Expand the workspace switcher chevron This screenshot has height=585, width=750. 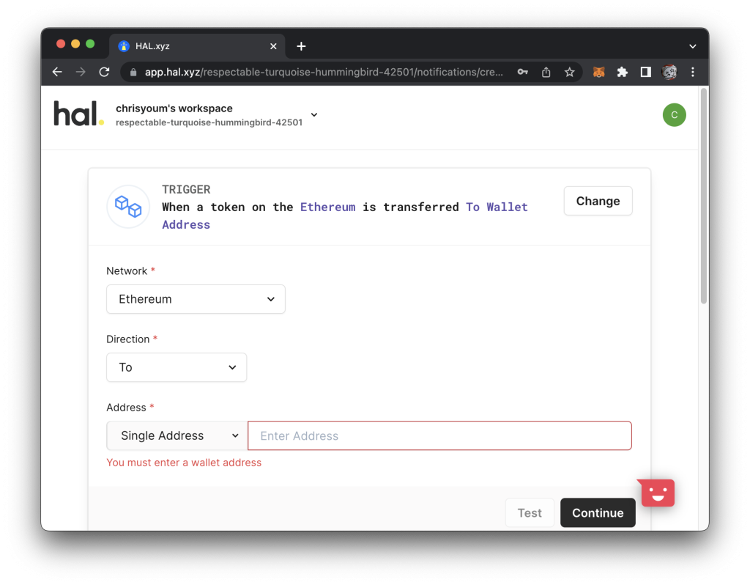(x=314, y=115)
